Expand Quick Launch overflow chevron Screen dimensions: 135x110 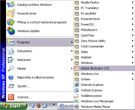tap(54, 104)
